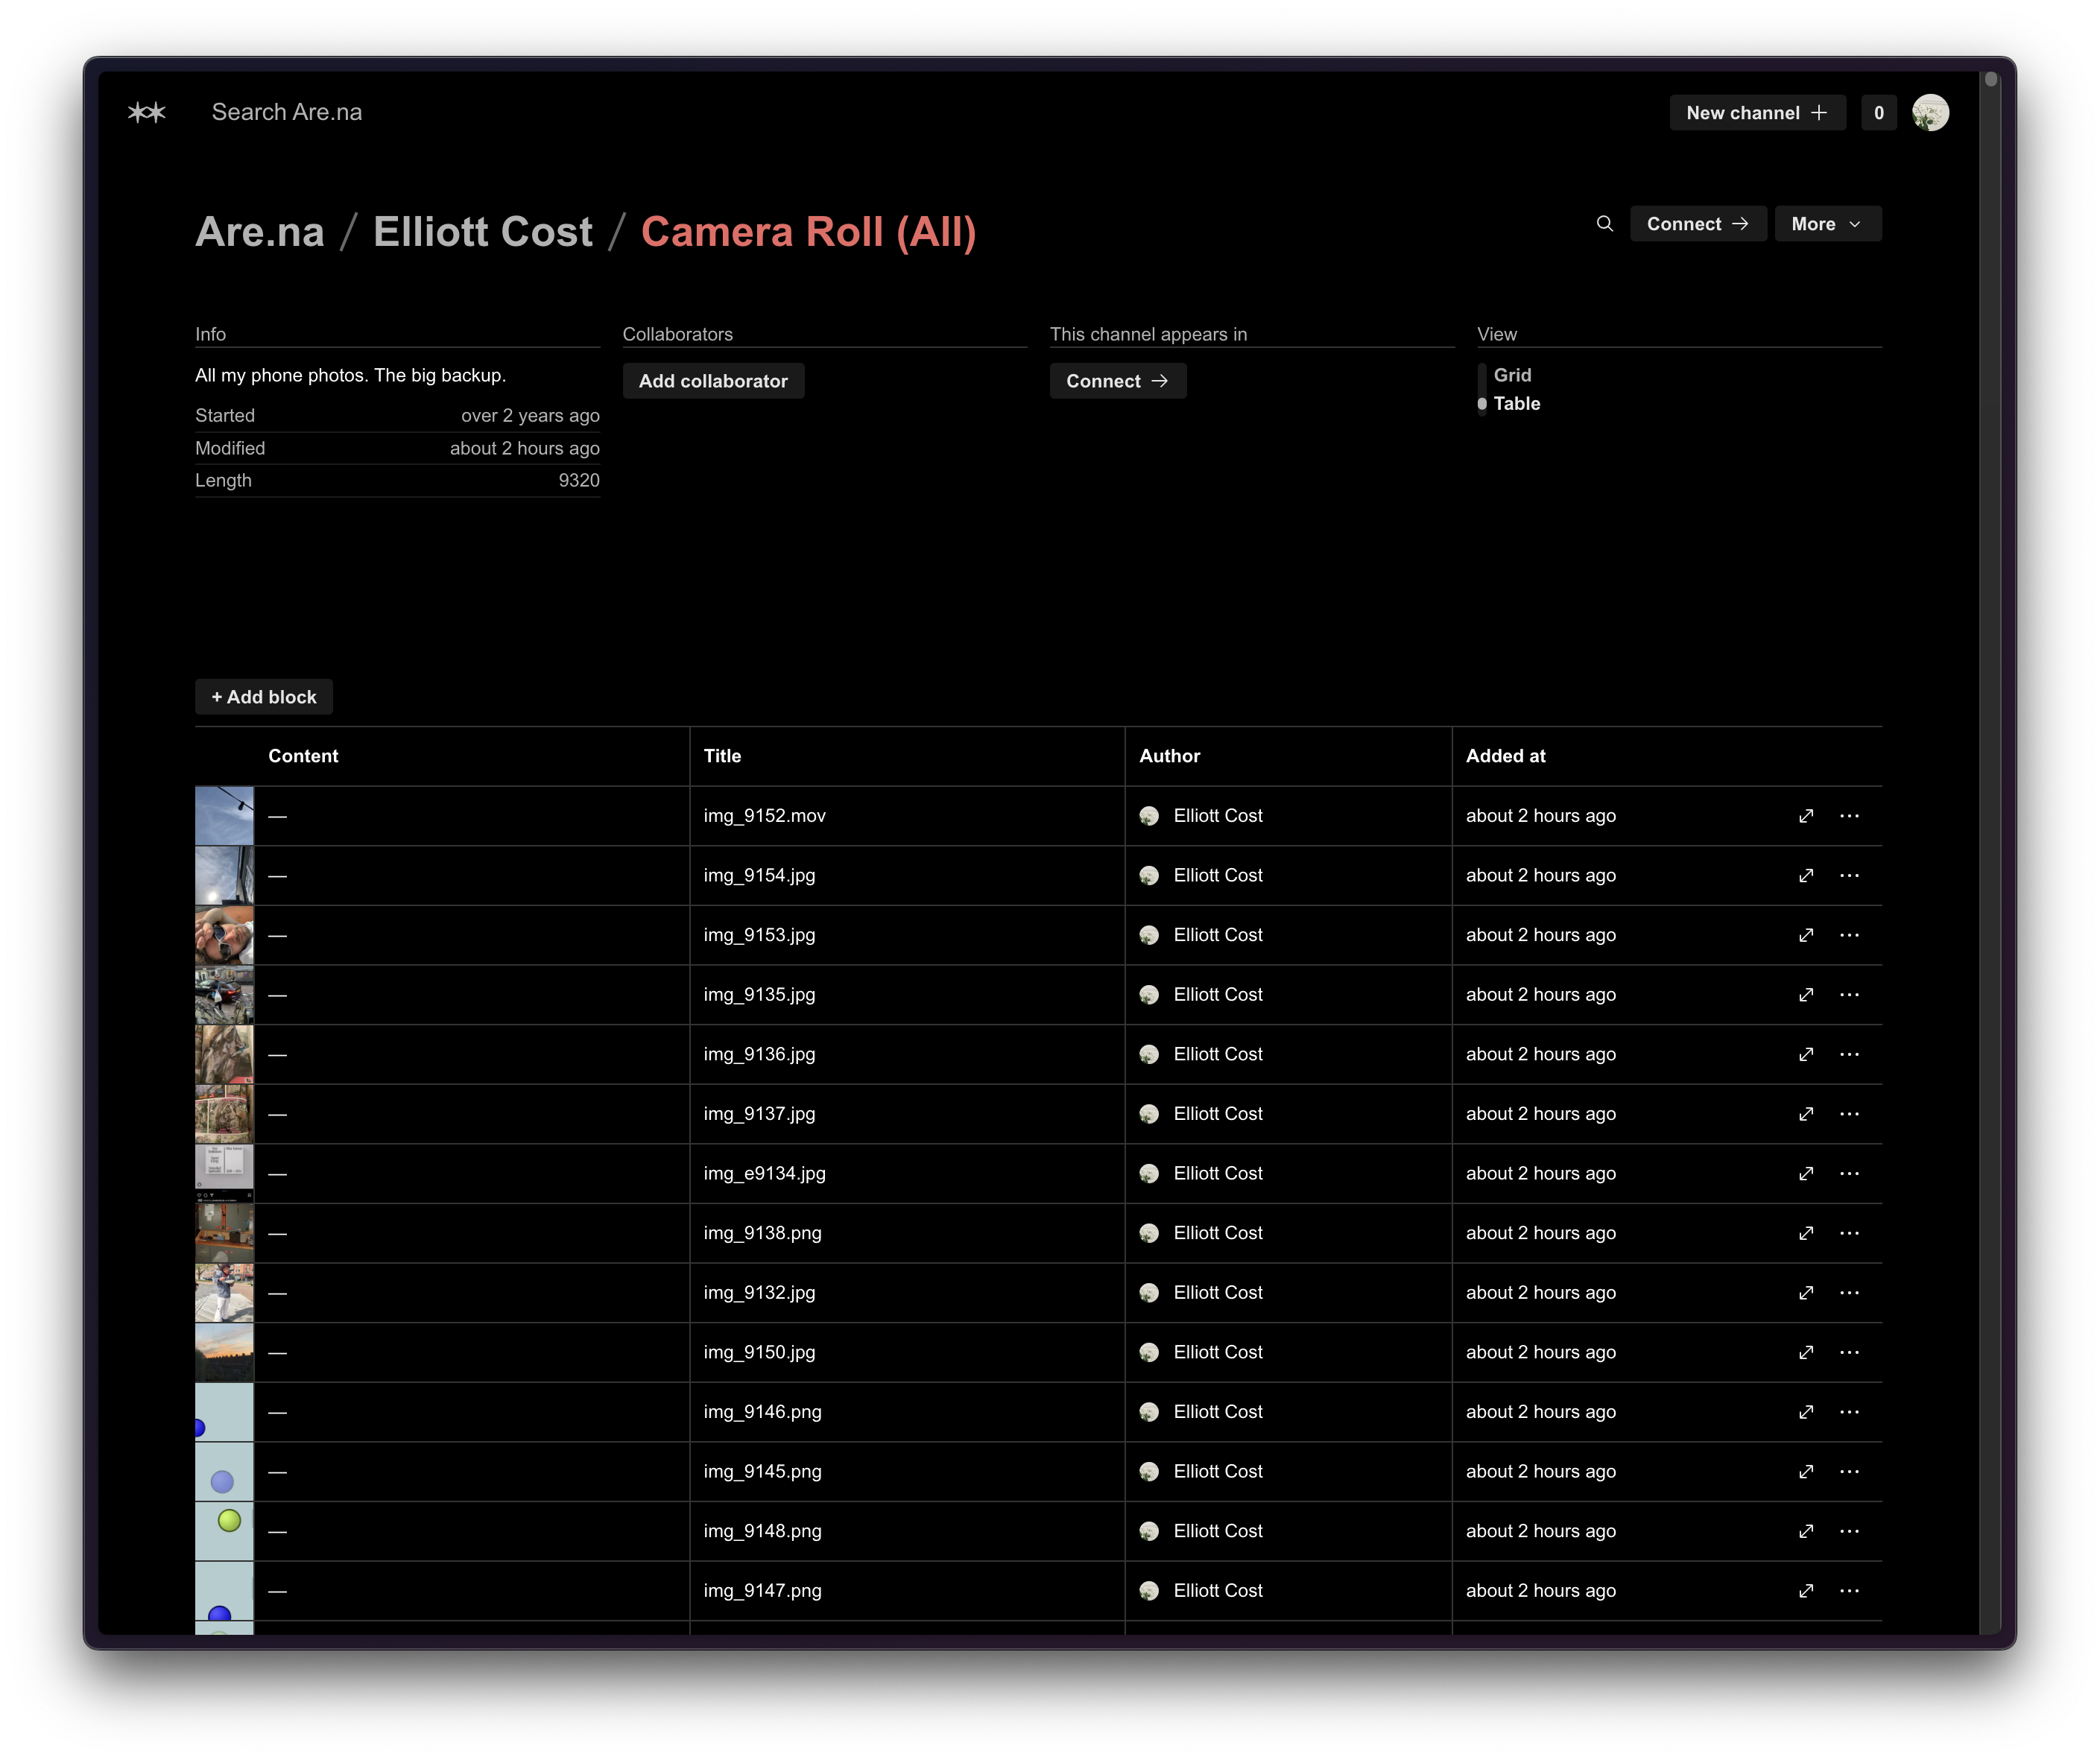
Task: Expand the img_9152.mov row fullscreen icon
Action: (x=1806, y=816)
